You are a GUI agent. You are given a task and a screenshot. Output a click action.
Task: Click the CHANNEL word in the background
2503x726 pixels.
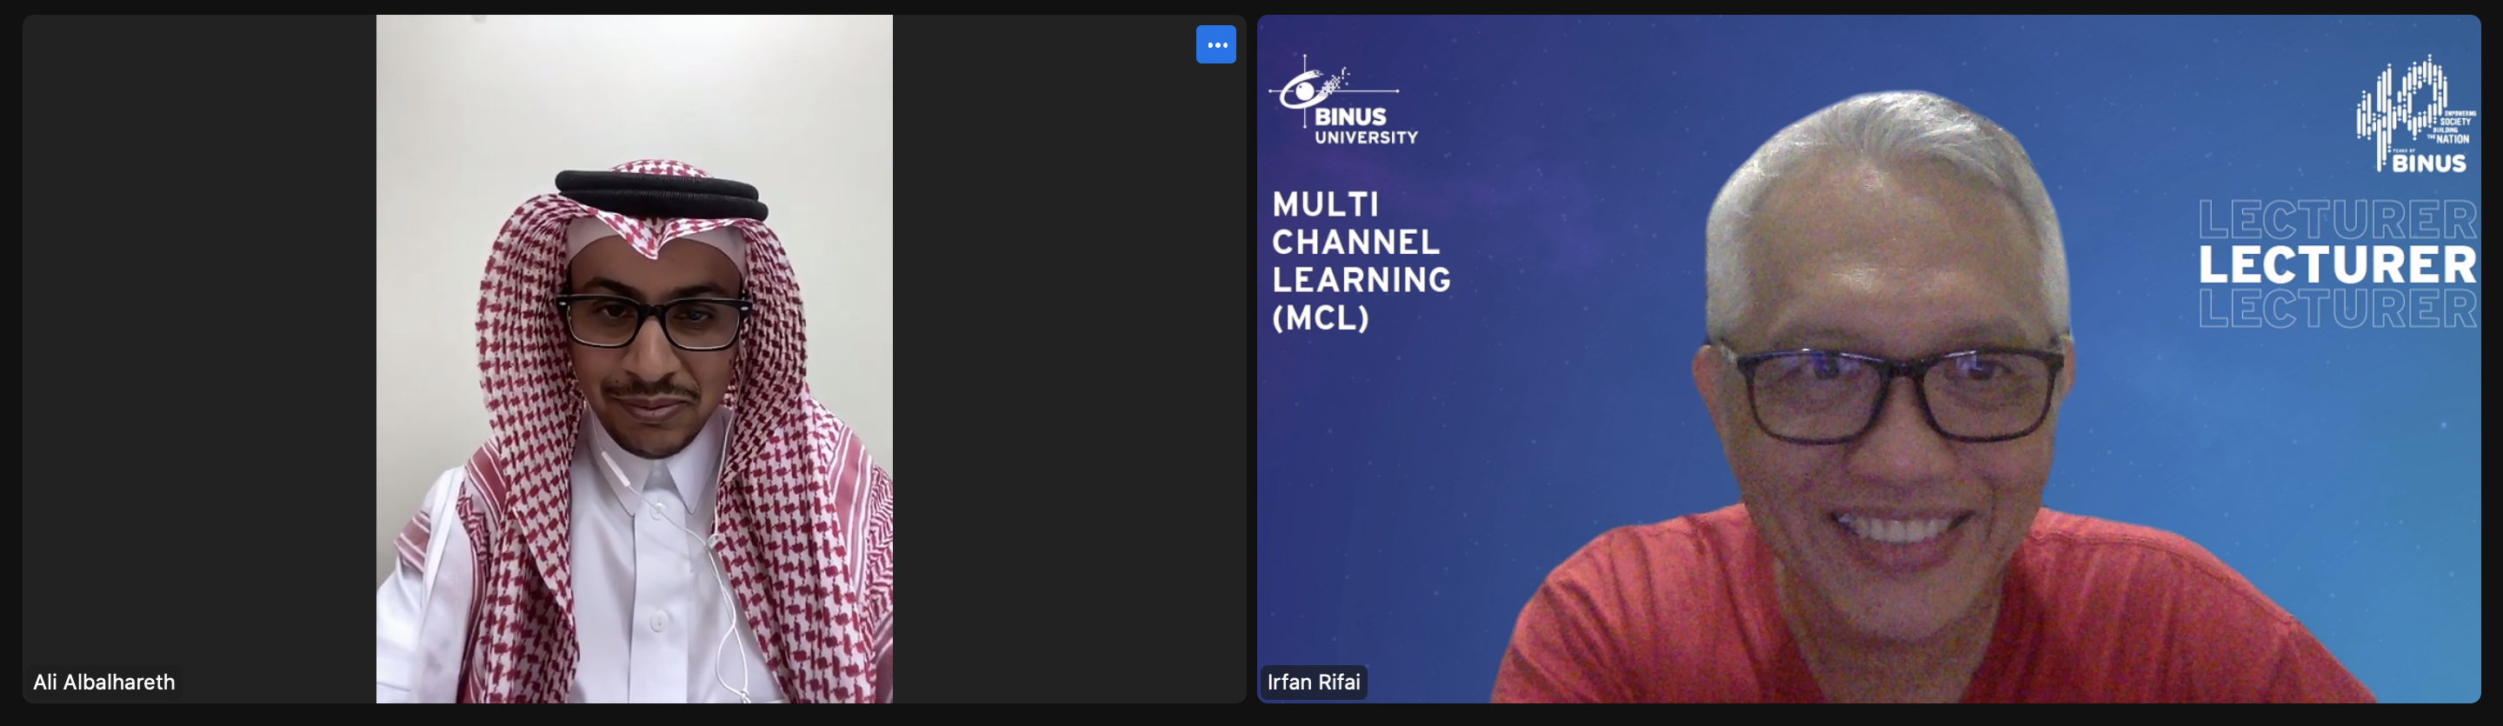tap(1355, 242)
